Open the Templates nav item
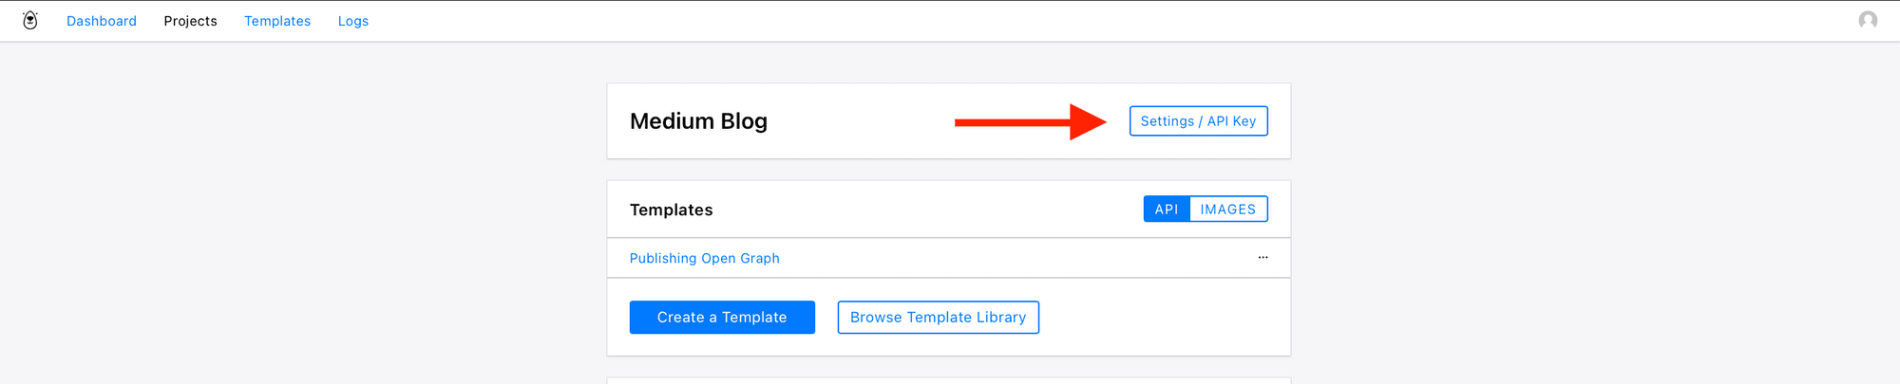The height and width of the screenshot is (384, 1900). [277, 21]
